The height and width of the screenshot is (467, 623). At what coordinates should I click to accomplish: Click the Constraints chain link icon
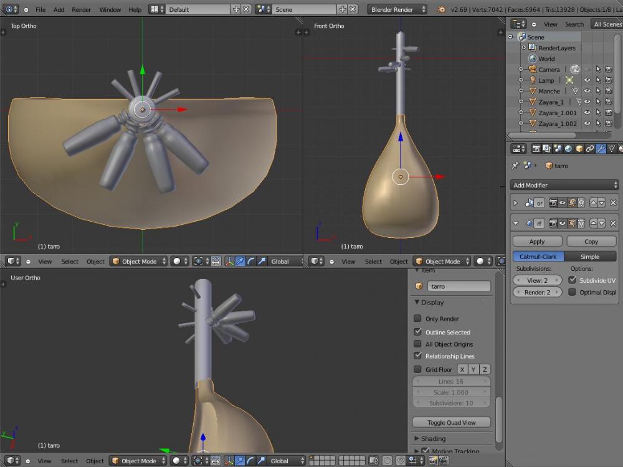click(x=589, y=149)
